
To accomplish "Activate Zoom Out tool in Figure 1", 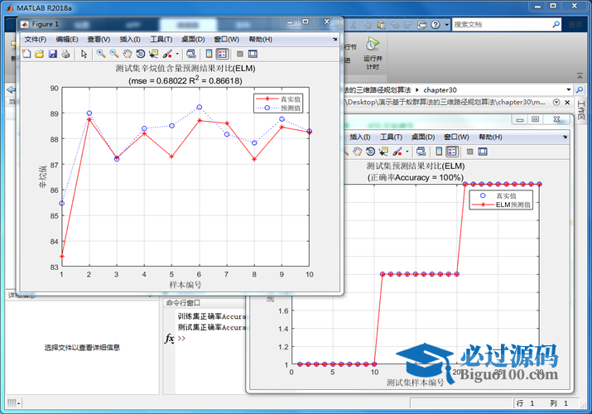I will (x=114, y=54).
